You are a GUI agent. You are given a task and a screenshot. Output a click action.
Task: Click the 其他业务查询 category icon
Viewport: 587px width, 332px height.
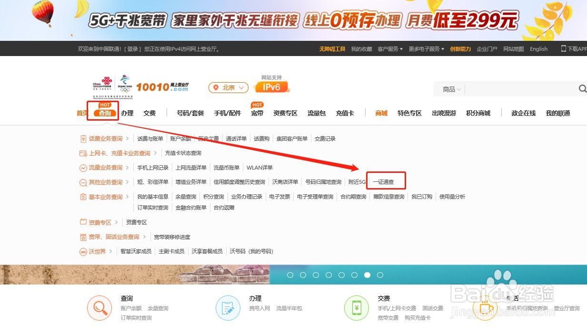point(83,182)
